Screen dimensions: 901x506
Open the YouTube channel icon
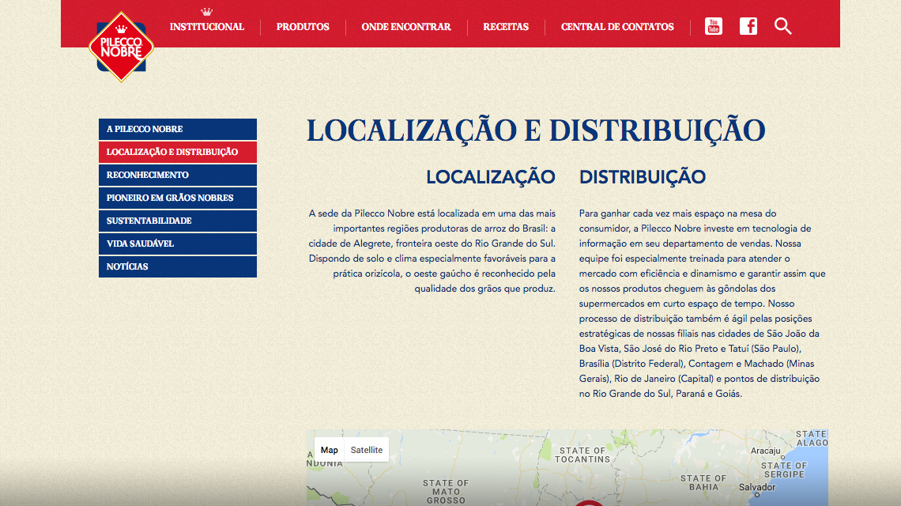point(713,26)
